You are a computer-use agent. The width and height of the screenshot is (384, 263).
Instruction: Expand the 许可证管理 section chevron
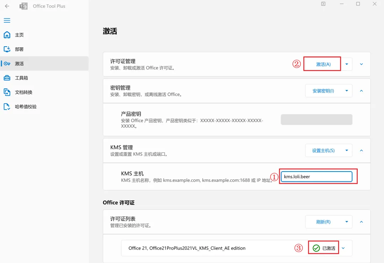coord(362,64)
